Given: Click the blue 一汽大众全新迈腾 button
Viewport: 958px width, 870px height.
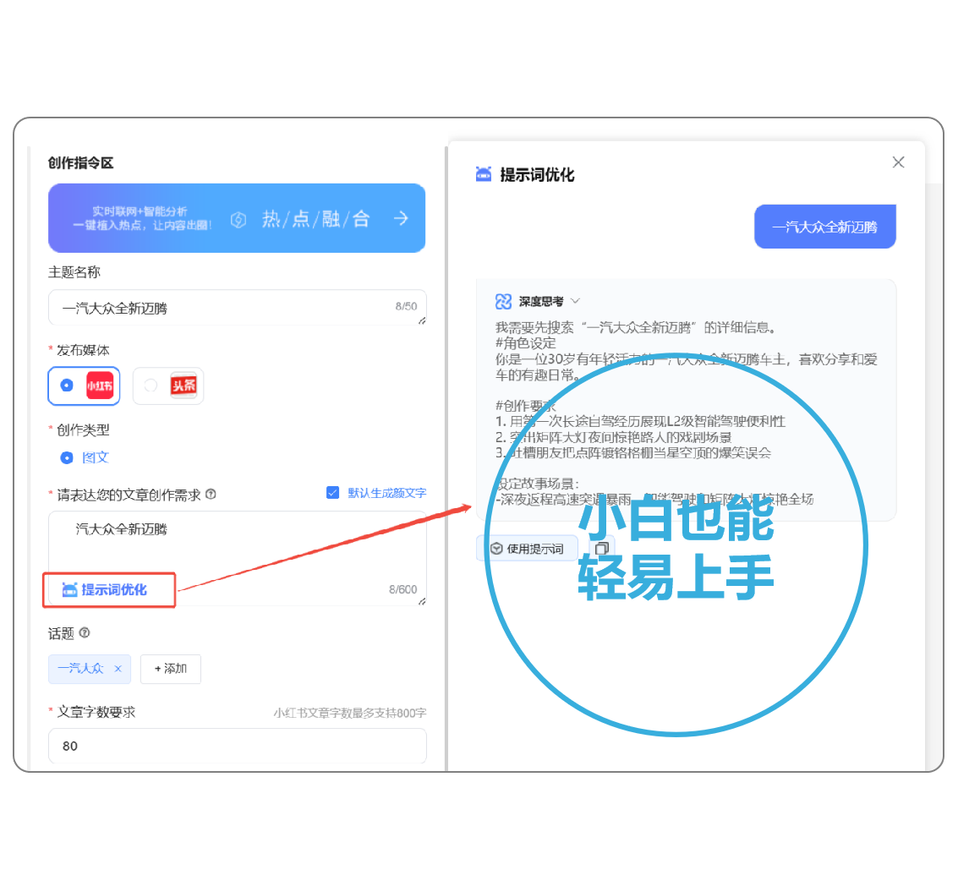Looking at the screenshot, I should click(824, 226).
